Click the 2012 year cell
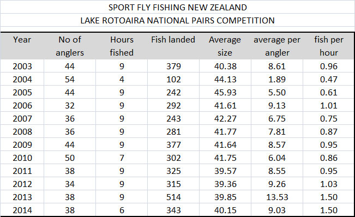This screenshot has height=217, width=355. (x=22, y=184)
